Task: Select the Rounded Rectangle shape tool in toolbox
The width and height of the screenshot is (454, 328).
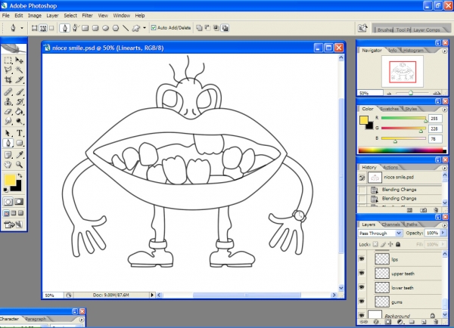Action: [x=19, y=143]
